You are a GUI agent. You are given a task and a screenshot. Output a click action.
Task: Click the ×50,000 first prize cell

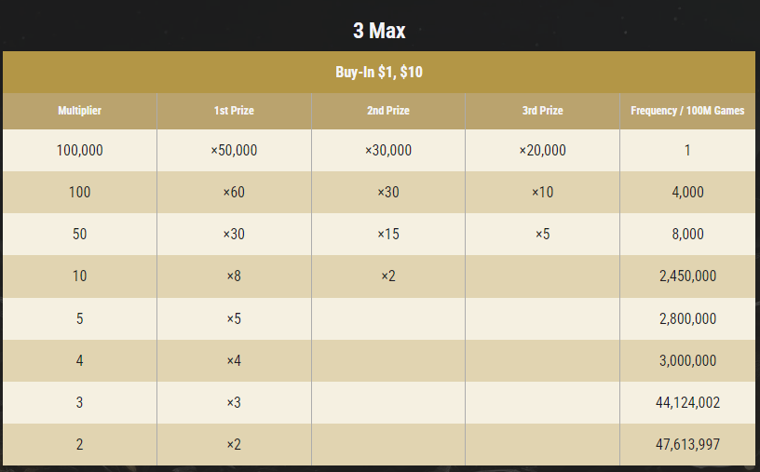pos(234,150)
